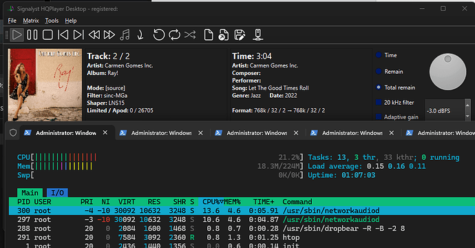Close the fourth Administrator terminal tab
The image size is (475, 248).
point(392,133)
